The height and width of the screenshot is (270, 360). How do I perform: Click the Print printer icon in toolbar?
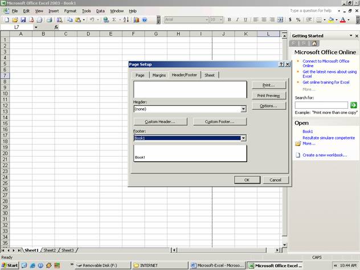coord(50,20)
